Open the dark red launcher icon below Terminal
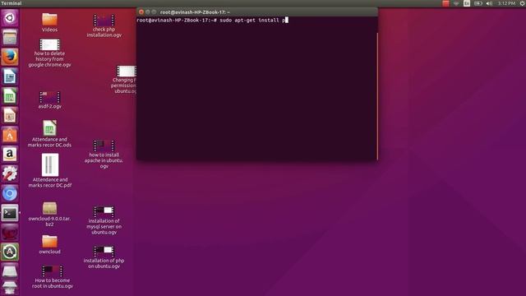526x296 pixels. pos(10,232)
